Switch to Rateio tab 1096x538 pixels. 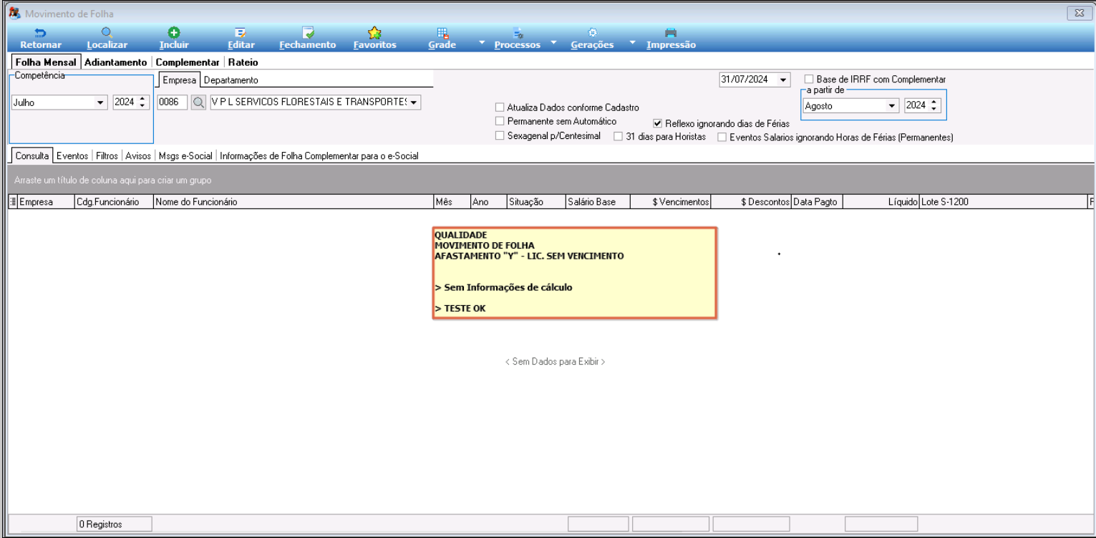243,62
